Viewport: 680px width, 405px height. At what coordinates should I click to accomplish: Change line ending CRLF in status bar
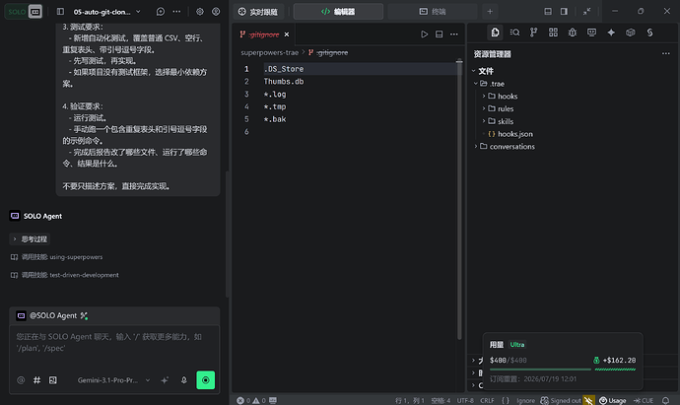488,401
